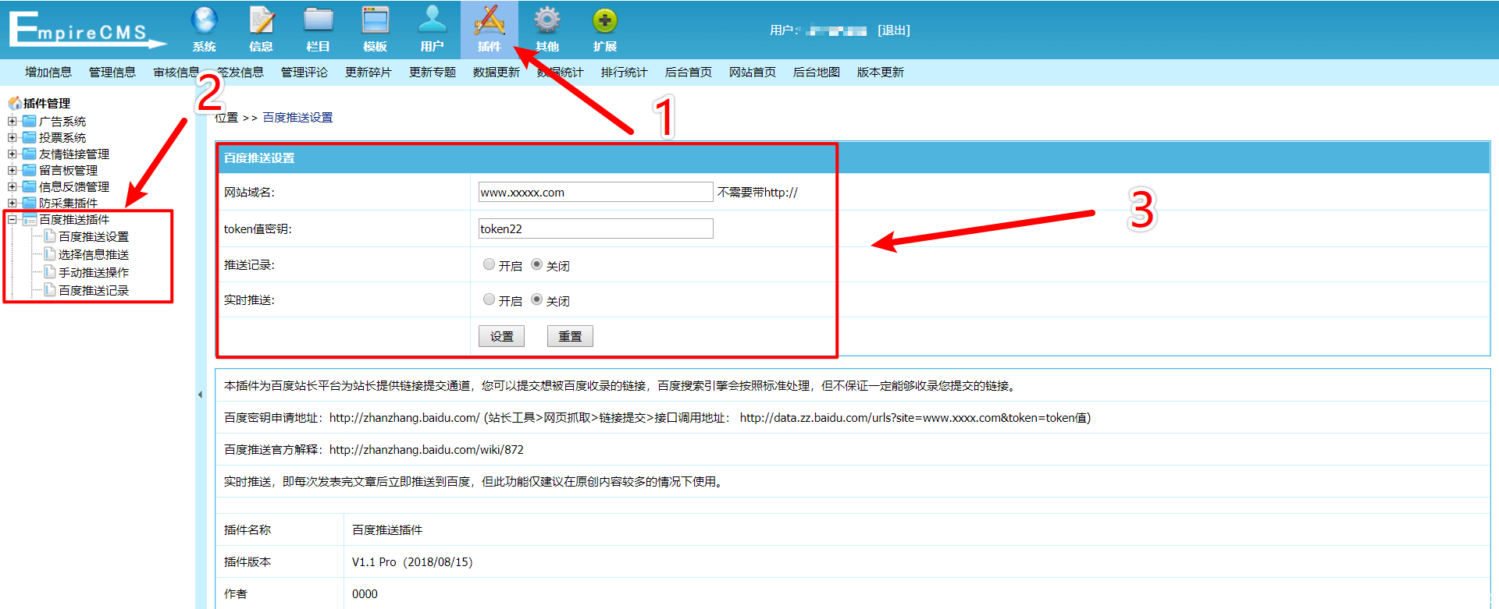Open 后台首页 in submenu bar
This screenshot has width=1499, height=609.
tap(689, 73)
